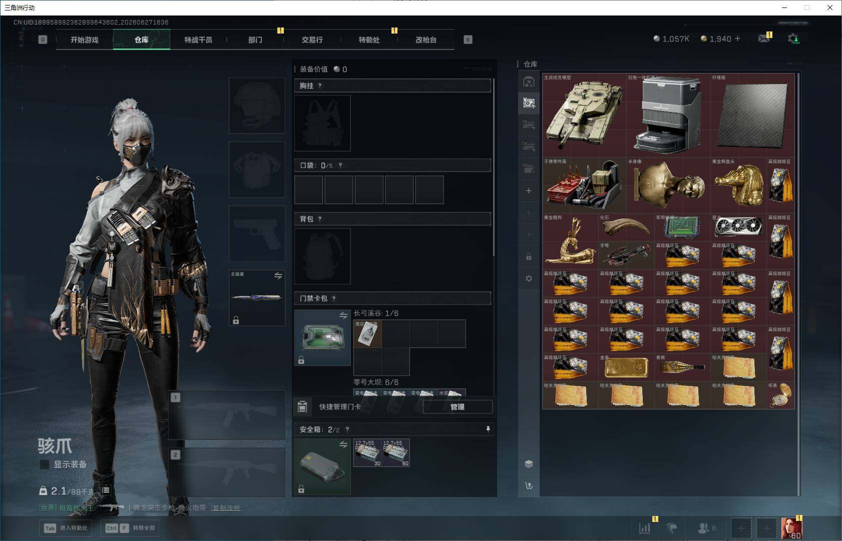
Task: Click the warehouse sort icon at sidebar bottom
Action: click(529, 485)
